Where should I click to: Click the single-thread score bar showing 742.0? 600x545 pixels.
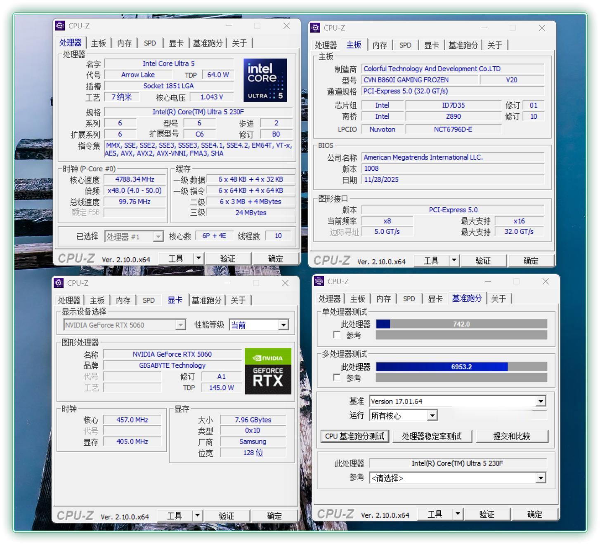pos(461,324)
